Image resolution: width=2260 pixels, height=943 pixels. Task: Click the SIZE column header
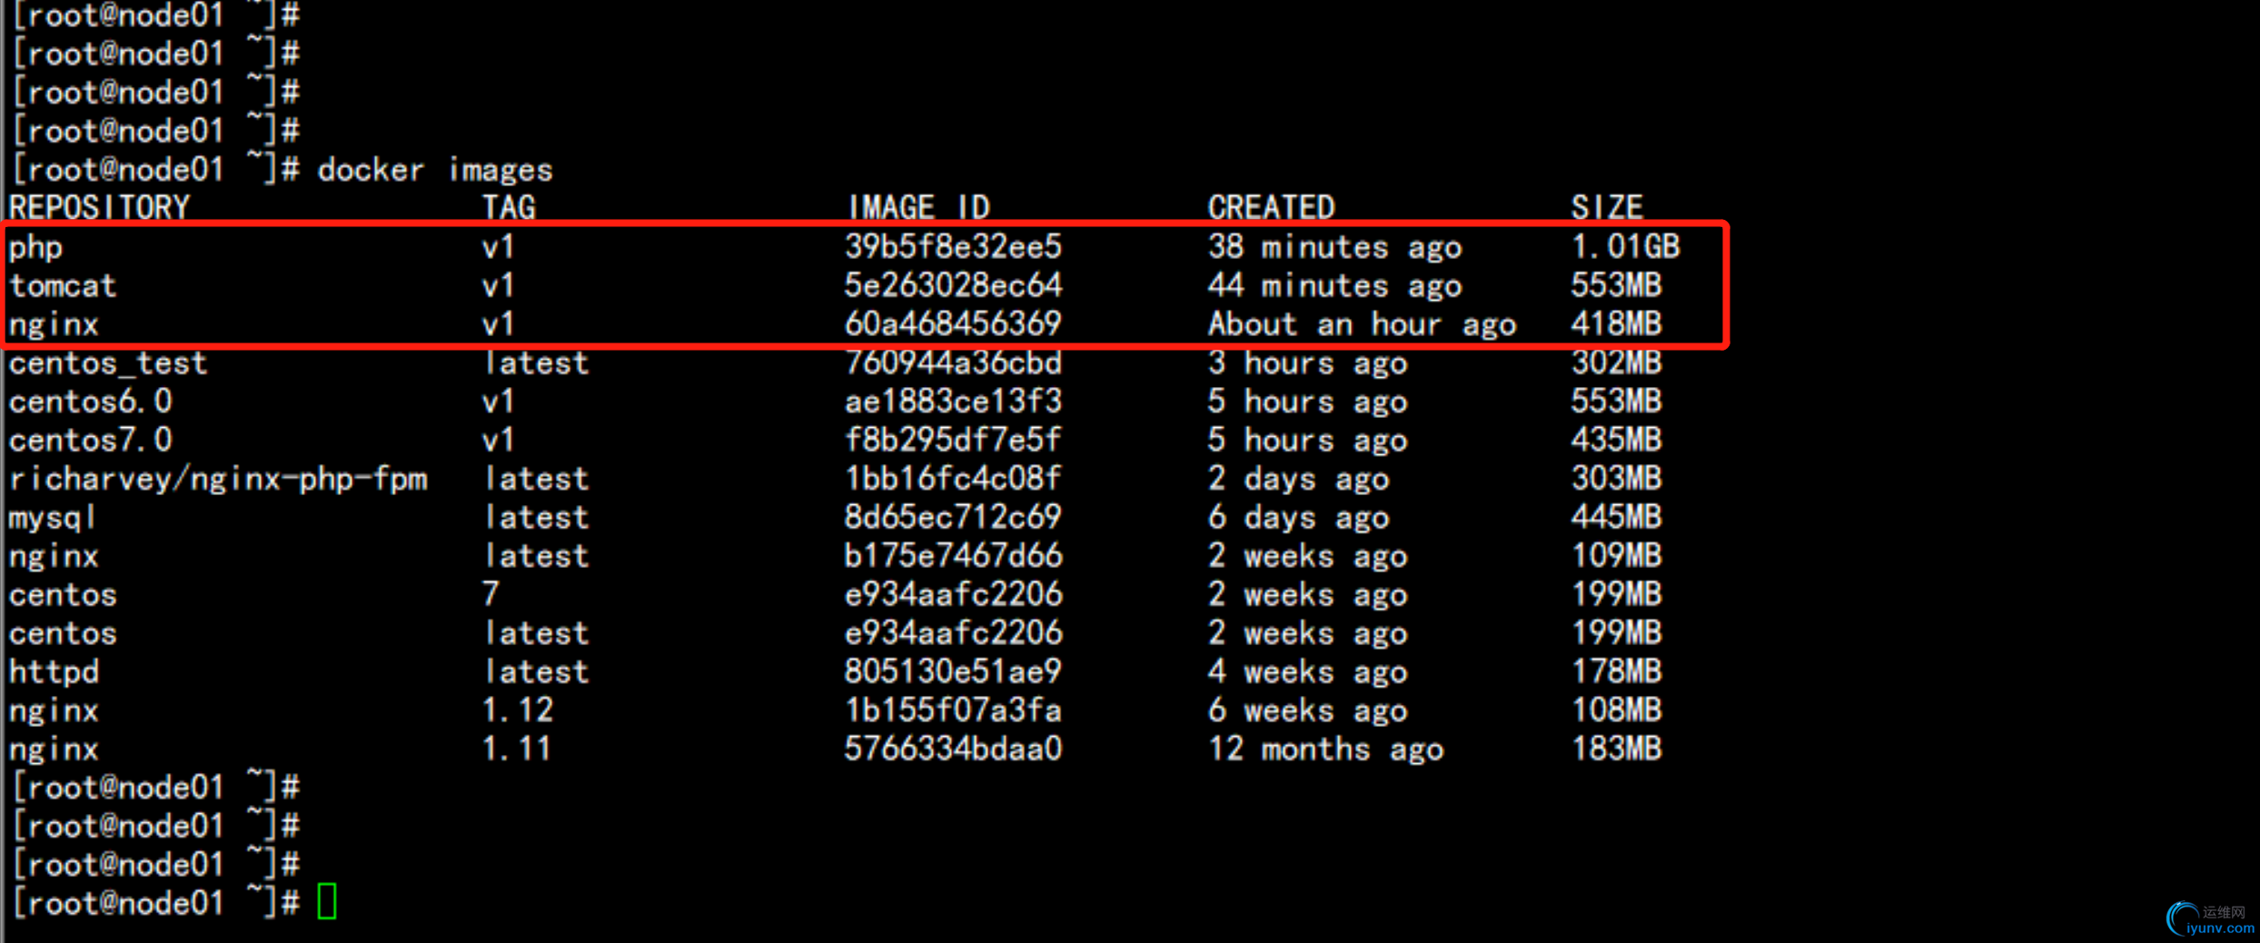[x=1607, y=208]
